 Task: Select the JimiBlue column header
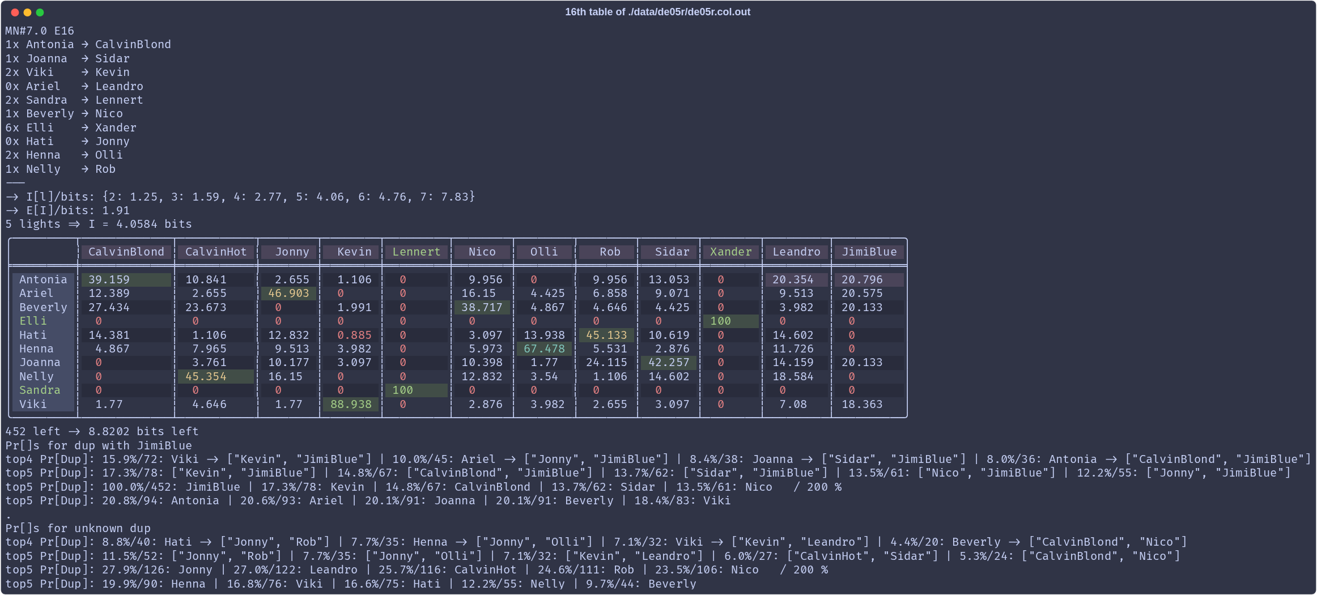coord(869,252)
